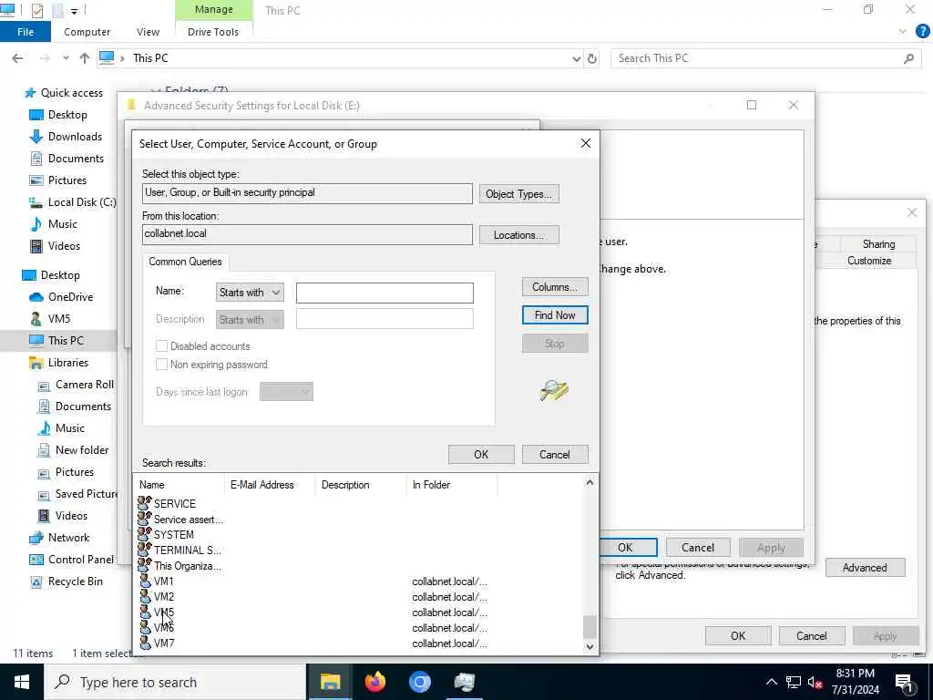Open Days since last logon dropdown

click(286, 392)
